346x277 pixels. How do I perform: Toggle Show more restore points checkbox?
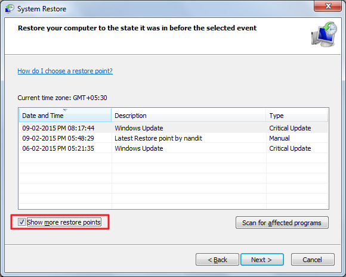[21, 222]
